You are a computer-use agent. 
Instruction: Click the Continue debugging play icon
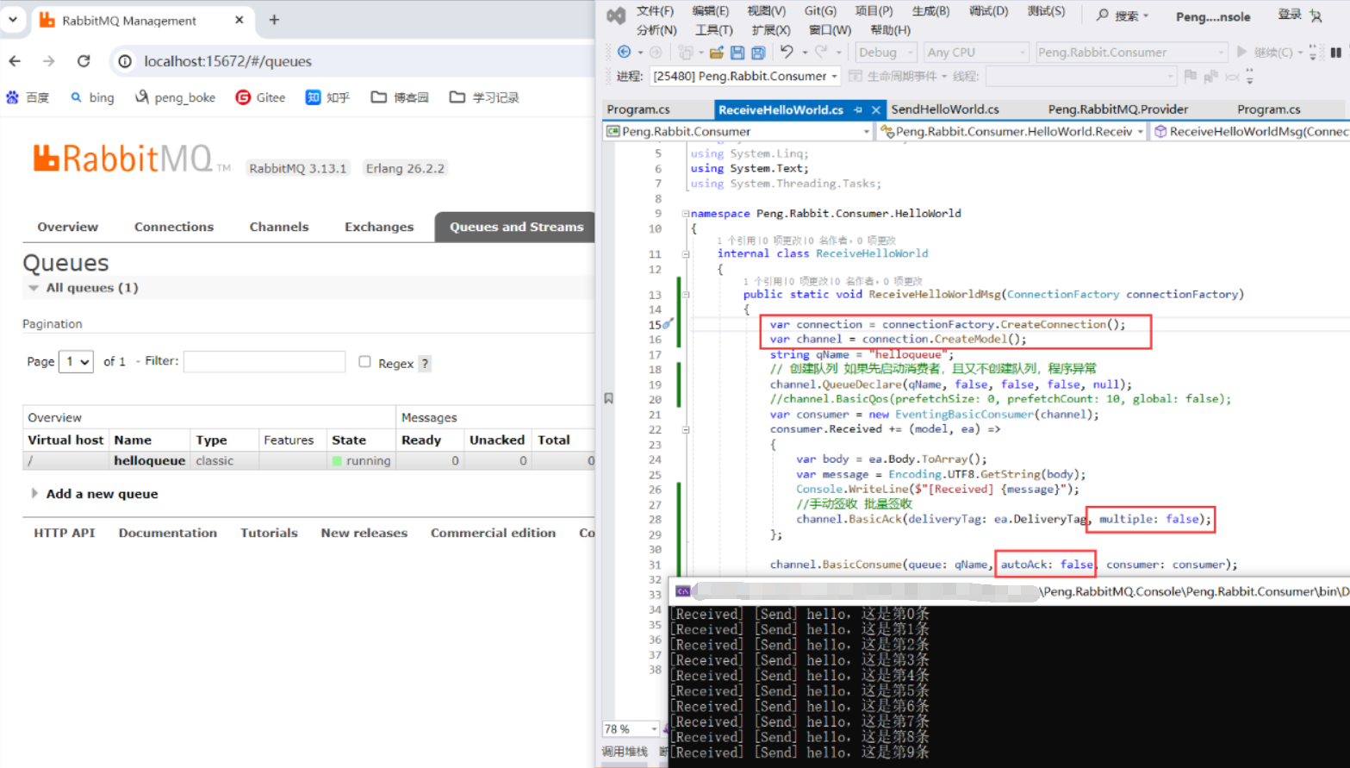(1241, 52)
